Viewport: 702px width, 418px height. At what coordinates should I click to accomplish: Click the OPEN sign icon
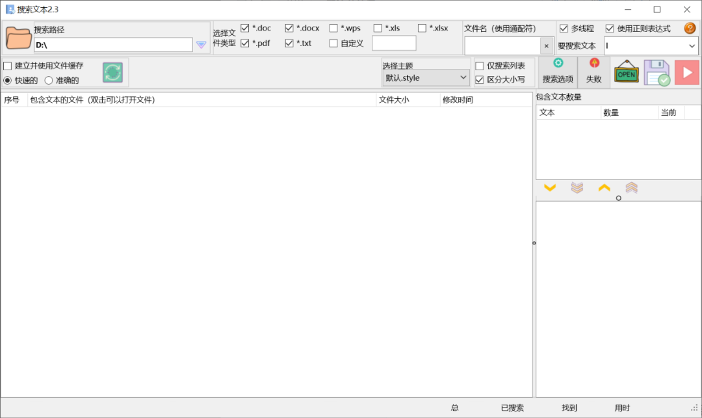627,72
